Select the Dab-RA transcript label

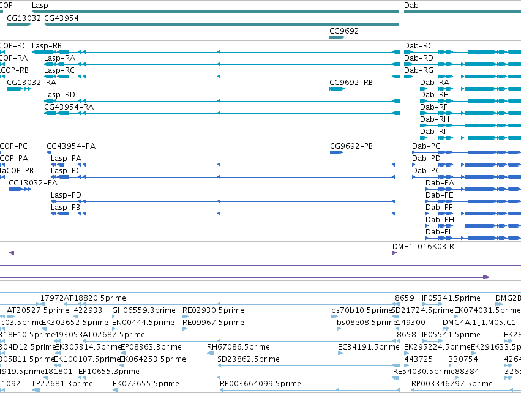[x=435, y=83]
